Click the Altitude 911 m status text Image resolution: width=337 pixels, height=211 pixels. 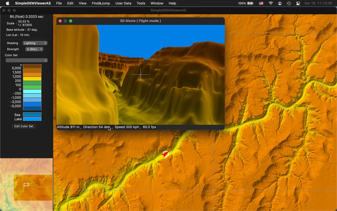69,127
